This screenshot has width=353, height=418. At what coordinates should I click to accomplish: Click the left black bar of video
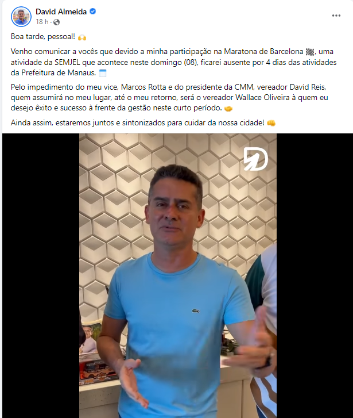pos(41,275)
